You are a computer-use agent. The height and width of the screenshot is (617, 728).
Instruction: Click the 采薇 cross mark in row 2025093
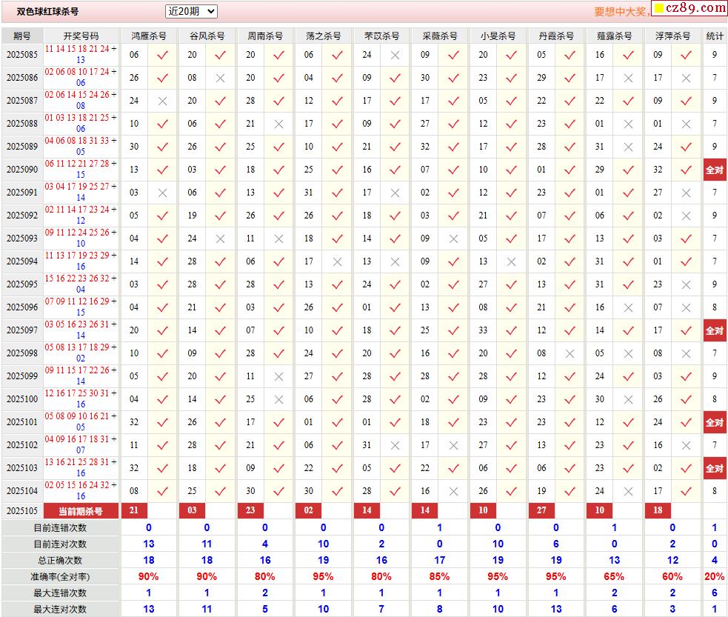[453, 239]
